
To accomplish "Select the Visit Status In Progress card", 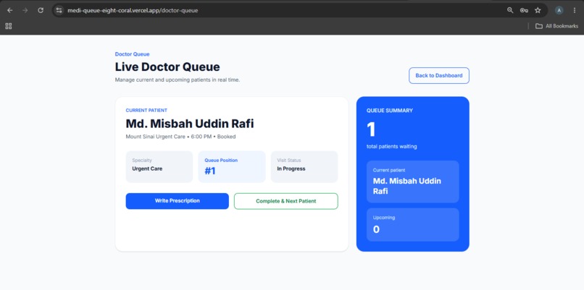I will 304,166.
